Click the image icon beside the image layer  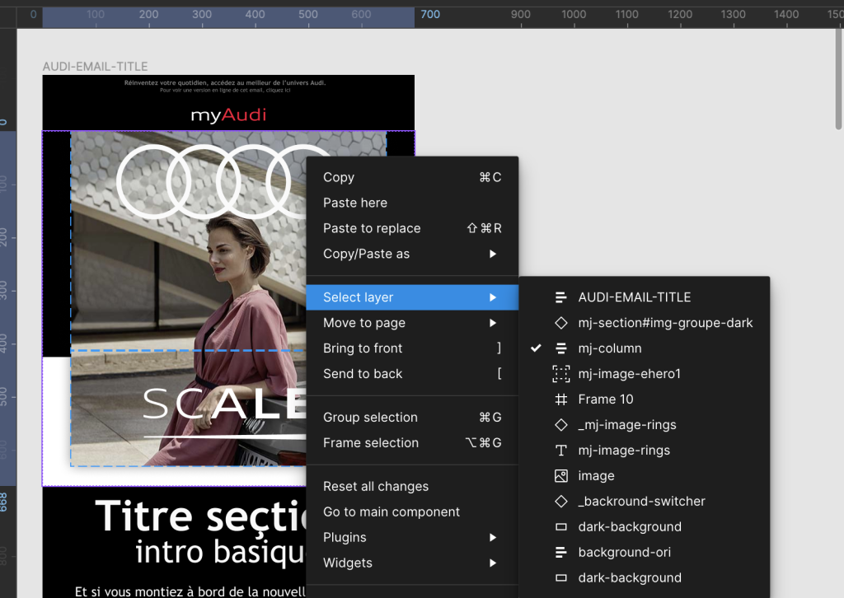(560, 476)
